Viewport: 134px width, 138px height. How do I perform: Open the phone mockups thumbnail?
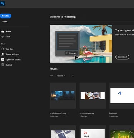tap(63, 132)
